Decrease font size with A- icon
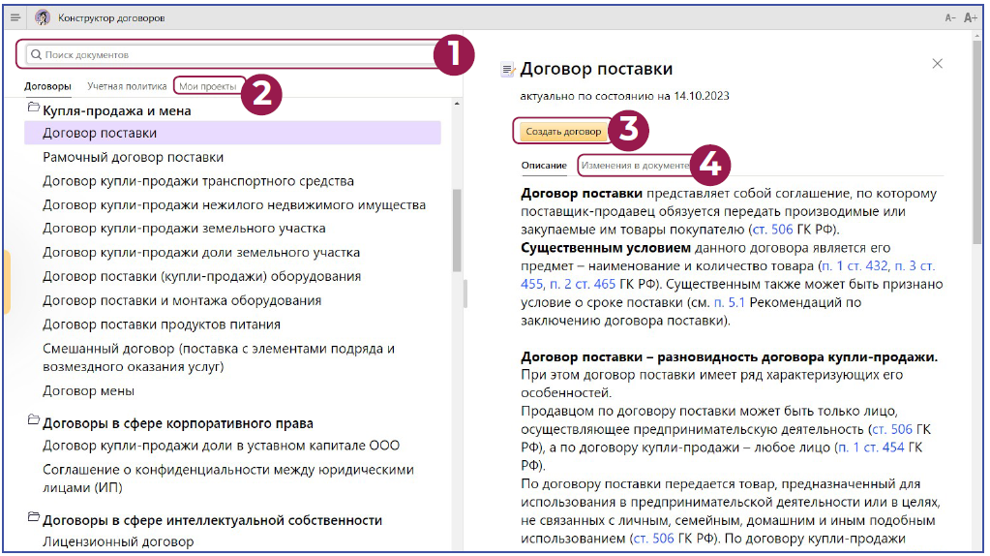The height and width of the screenshot is (556, 990). (x=949, y=18)
